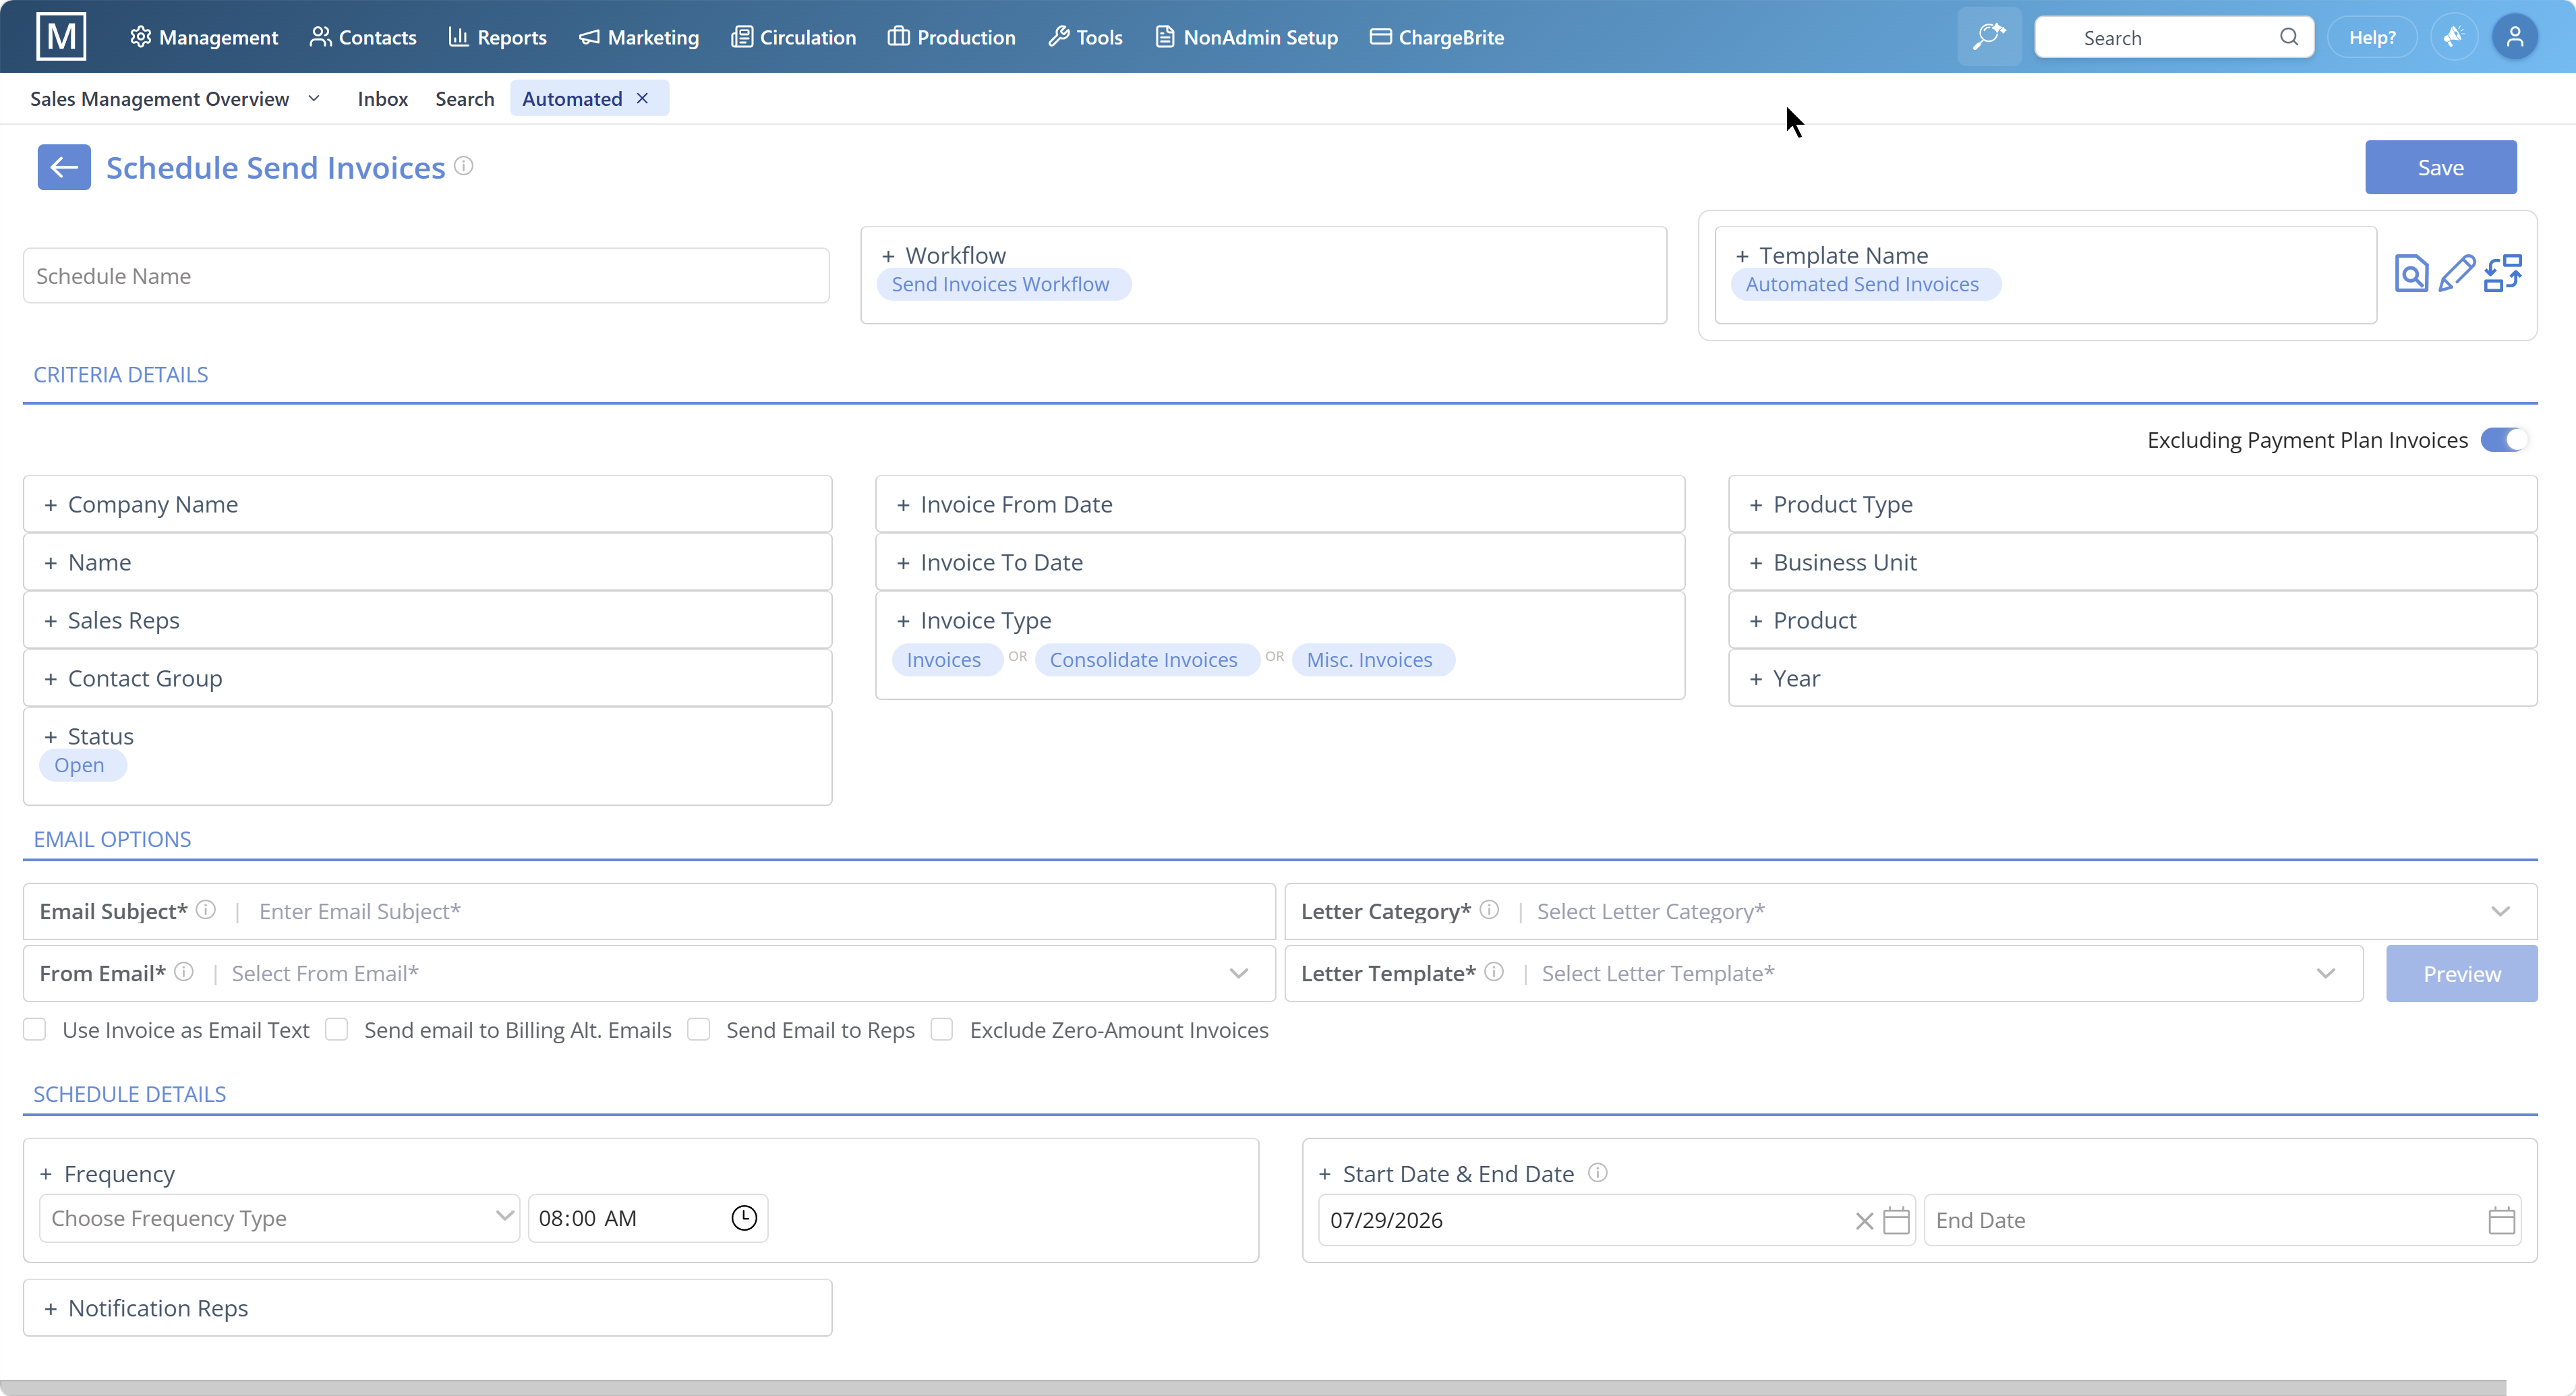Open the Reports menu
This screenshot has width=2576, height=1396.
pos(498,37)
